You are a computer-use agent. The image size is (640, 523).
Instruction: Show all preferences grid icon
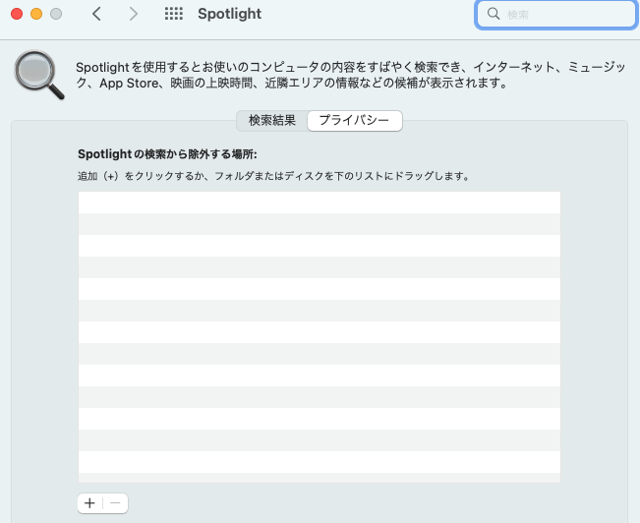(x=174, y=14)
